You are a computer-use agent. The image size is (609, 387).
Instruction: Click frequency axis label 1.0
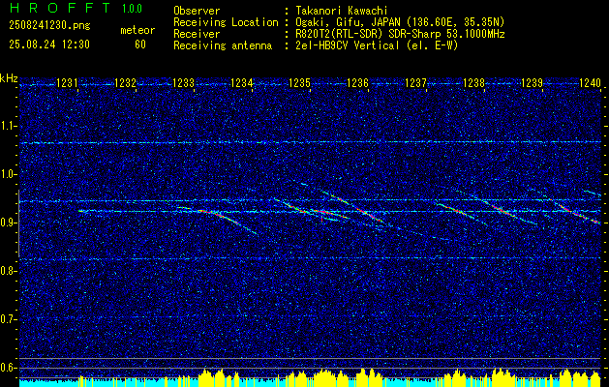(9, 174)
